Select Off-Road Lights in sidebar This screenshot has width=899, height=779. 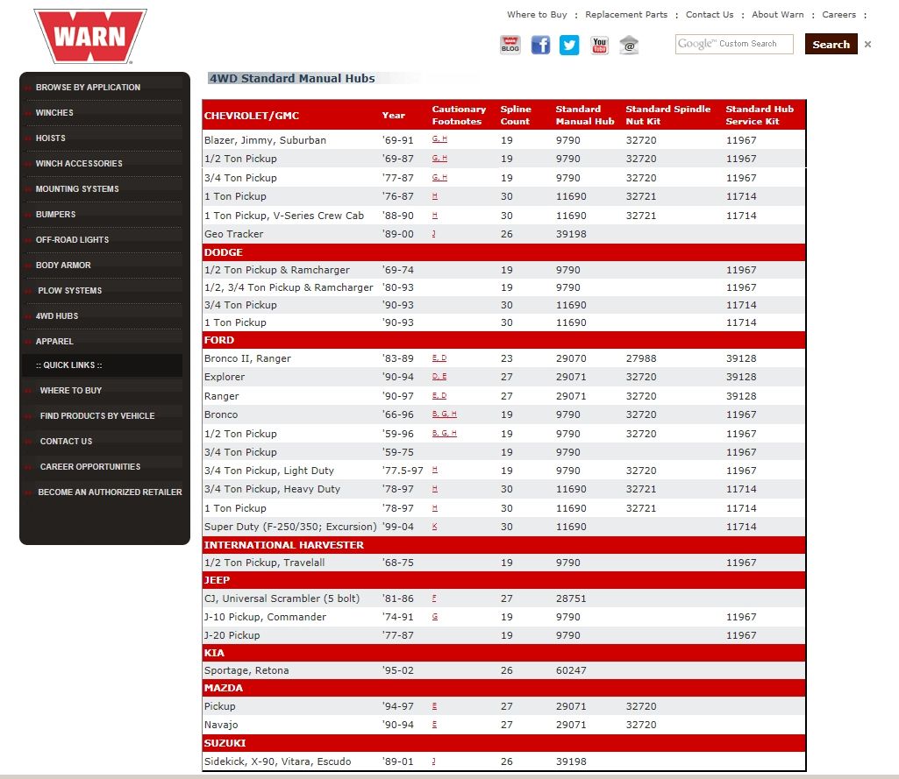coord(72,239)
